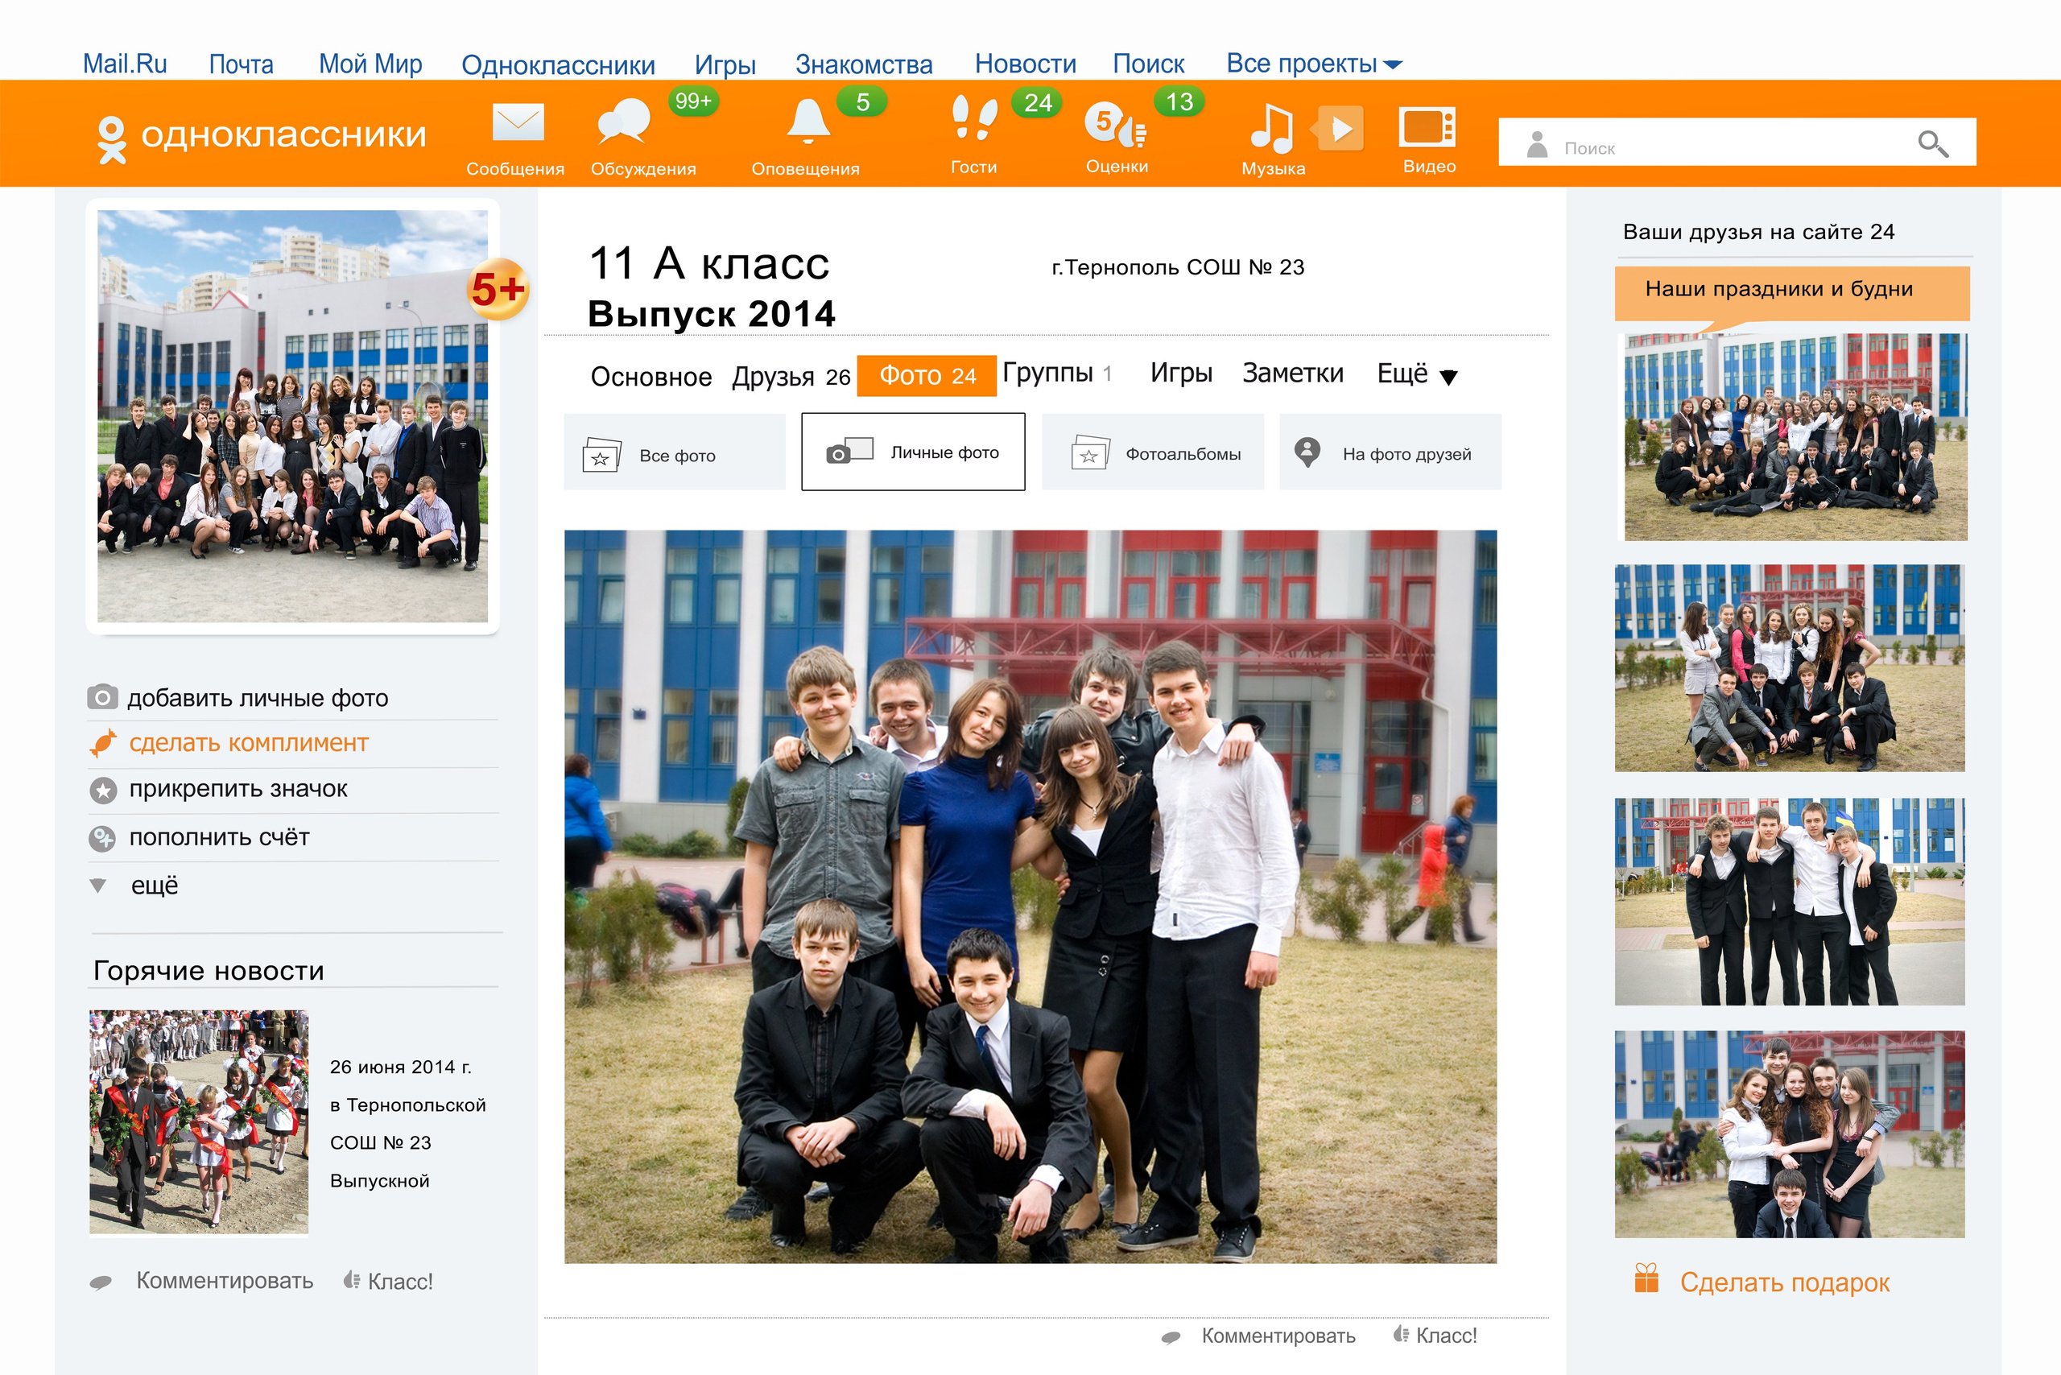Viewport: 2061px width, 1375px height.
Task: Select the Фото 24 tab
Action: [926, 375]
